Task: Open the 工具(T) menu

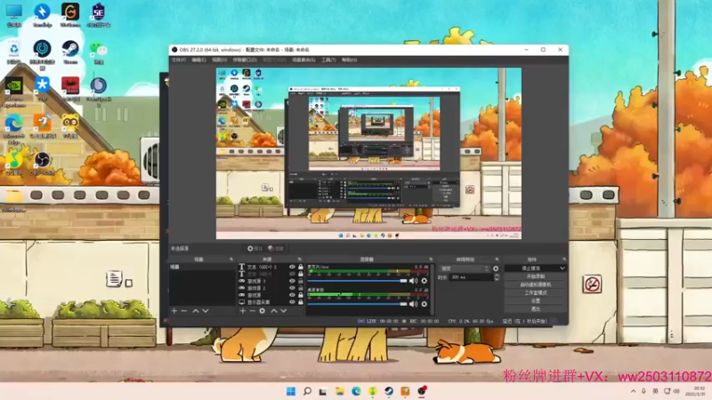Action: pos(328,60)
